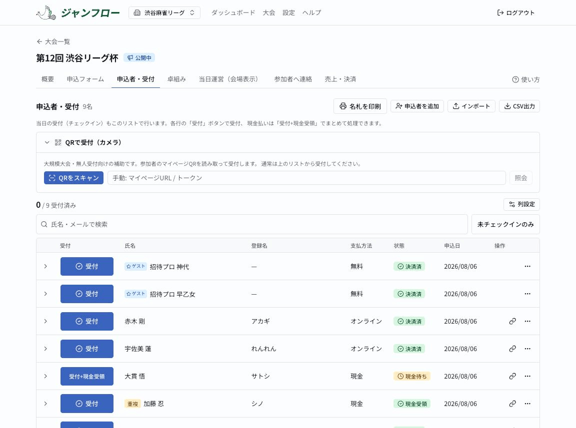Click the 申込日 column header

(x=452, y=246)
